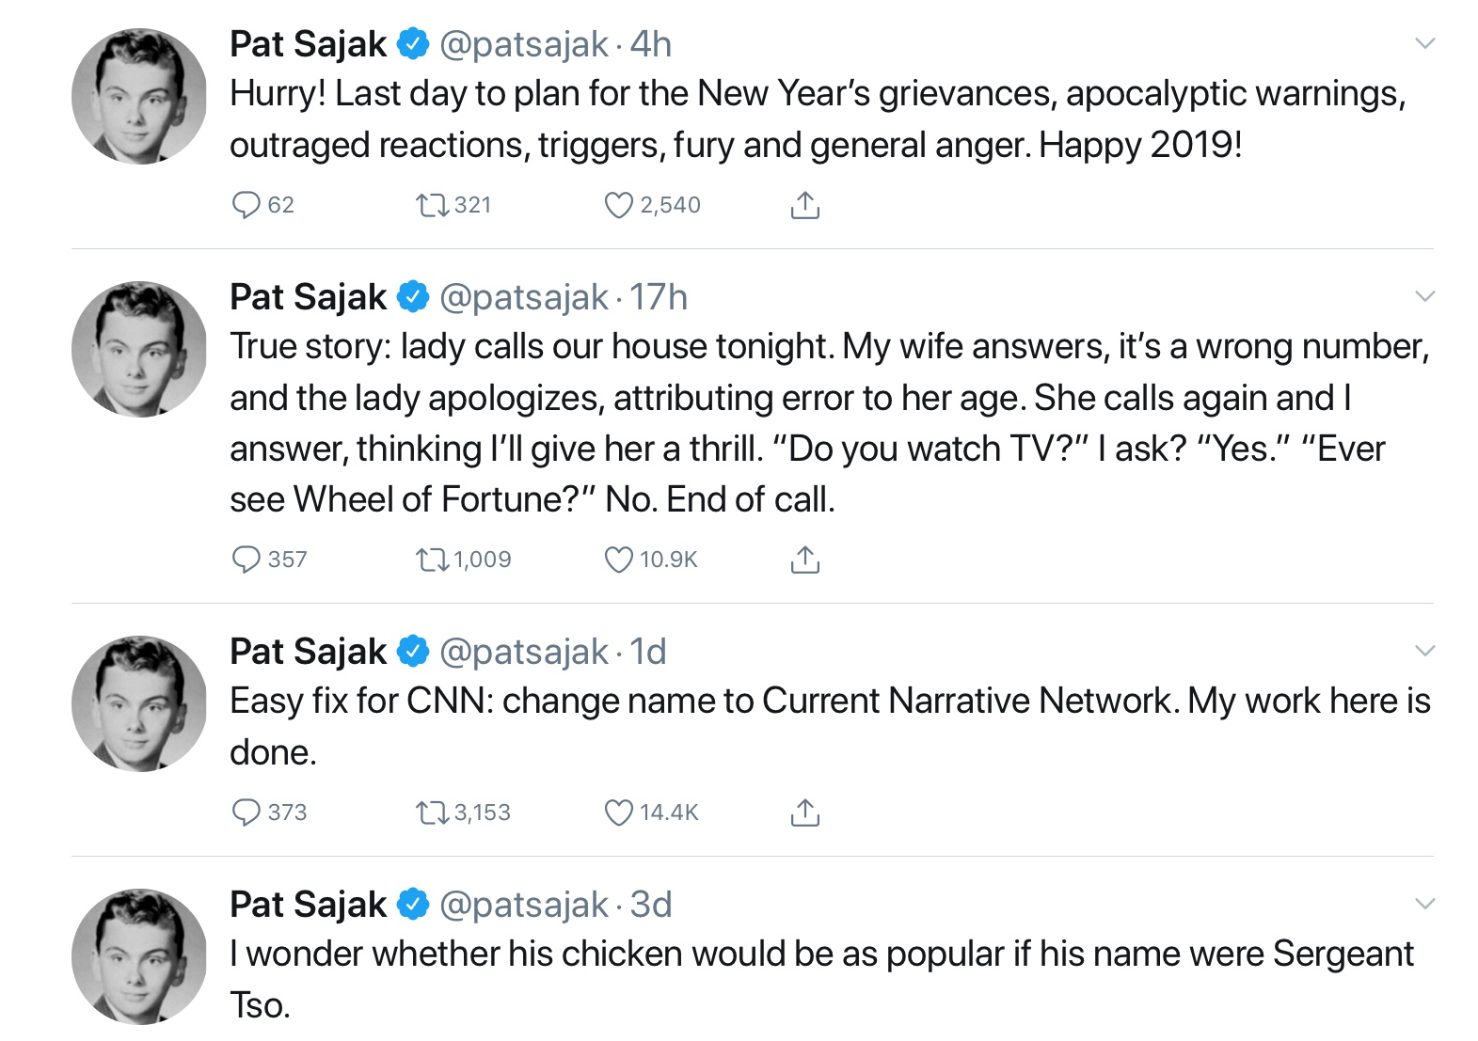Retweet the Current Narrative Network tweet
The image size is (1478, 1041).
pos(433,812)
